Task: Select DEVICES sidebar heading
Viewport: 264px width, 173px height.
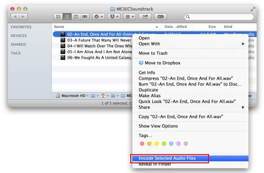Action: [18, 36]
